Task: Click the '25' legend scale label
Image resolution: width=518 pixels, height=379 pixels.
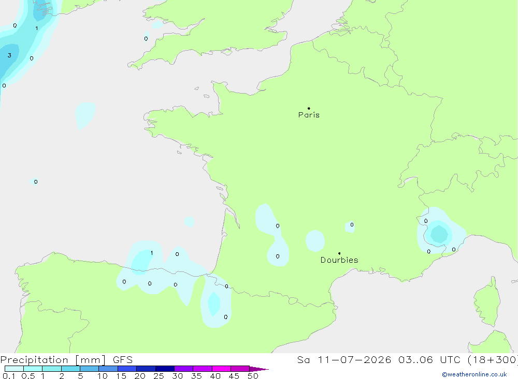Action: (159, 376)
